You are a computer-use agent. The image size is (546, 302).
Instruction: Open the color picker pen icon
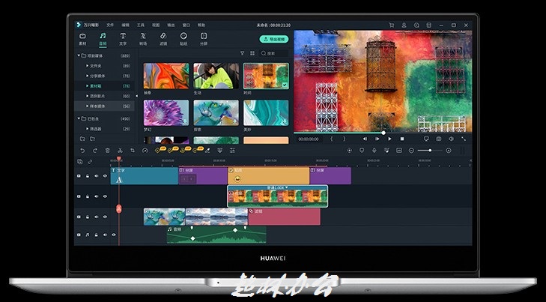(207, 151)
